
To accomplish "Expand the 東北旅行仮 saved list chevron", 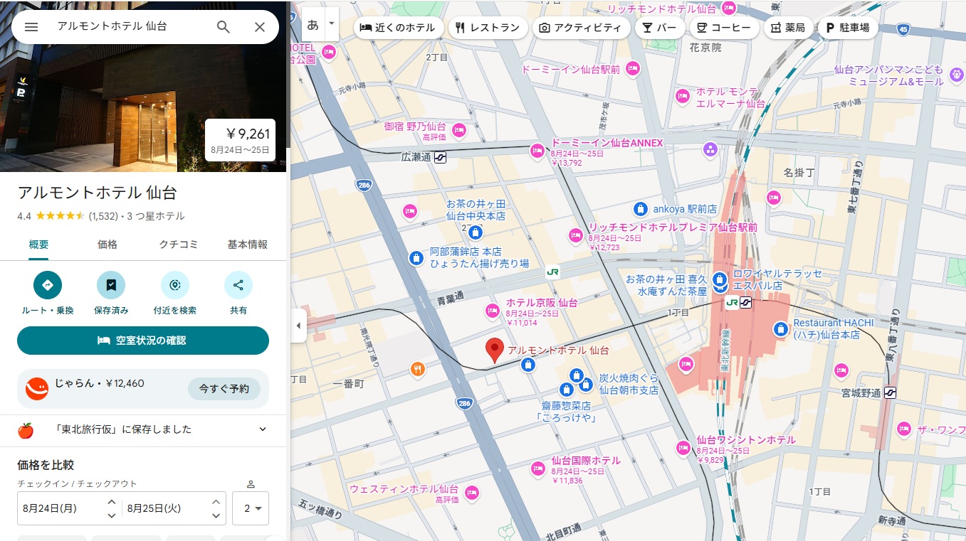I will 263,429.
